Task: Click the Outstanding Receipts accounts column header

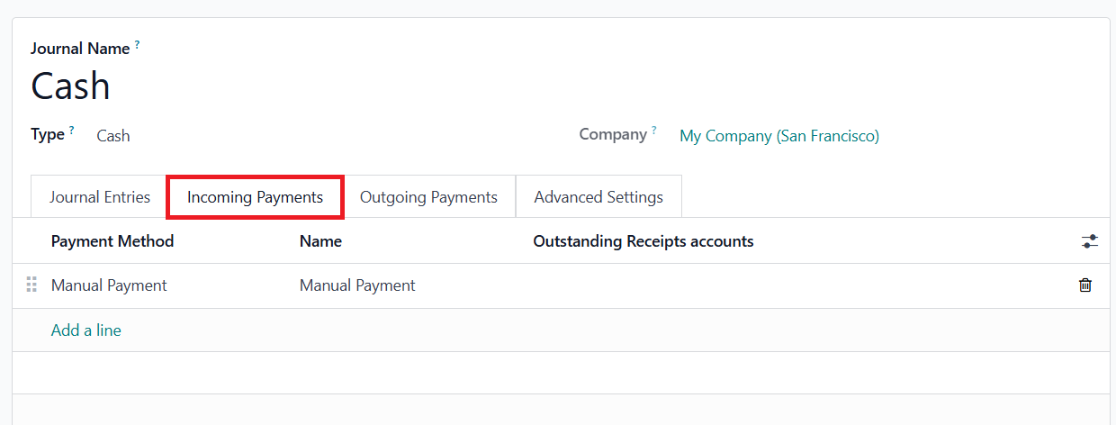Action: click(643, 241)
